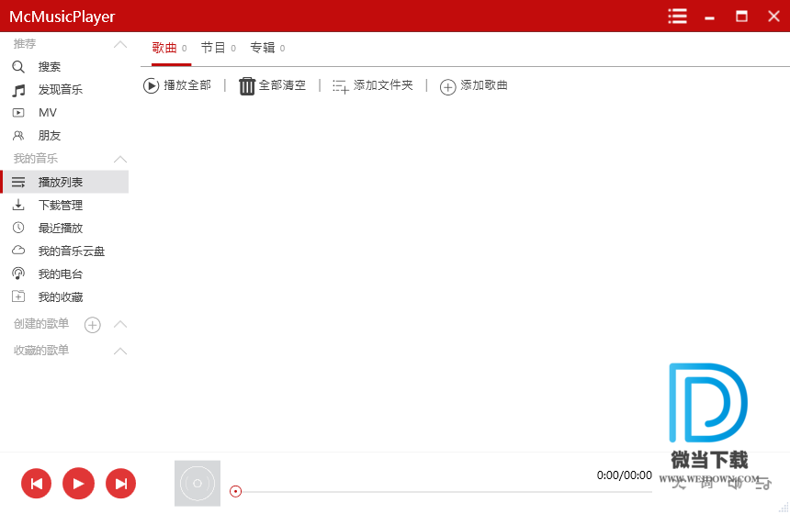Click the album cover disc thumbnail
This screenshot has width=790, height=514.
[x=197, y=484]
